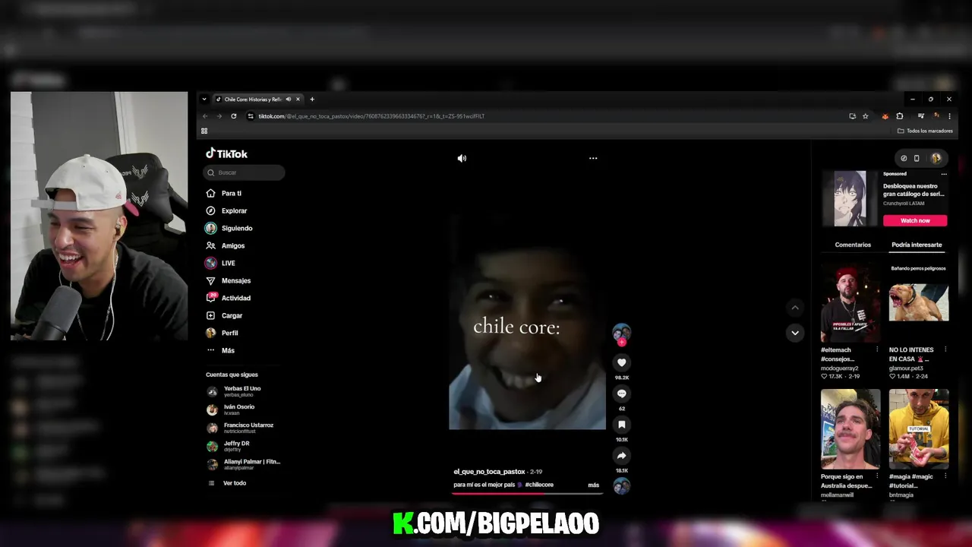Viewport: 972px width, 547px height.
Task: Seek using the video progress bar
Action: click(527, 493)
